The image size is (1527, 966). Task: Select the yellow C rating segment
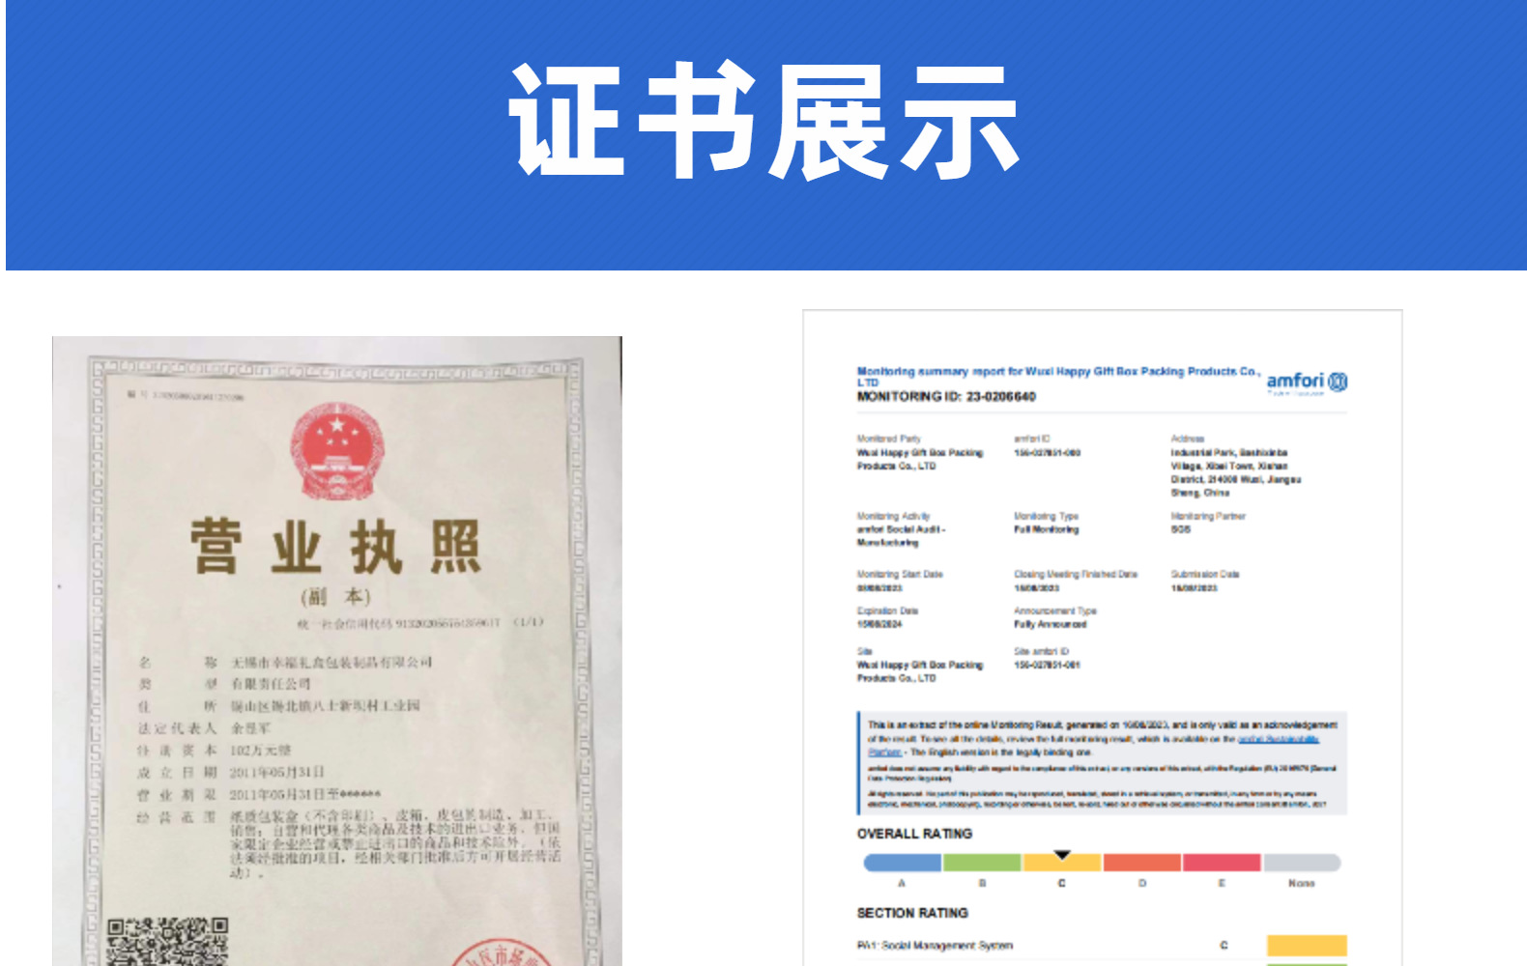click(x=1062, y=862)
